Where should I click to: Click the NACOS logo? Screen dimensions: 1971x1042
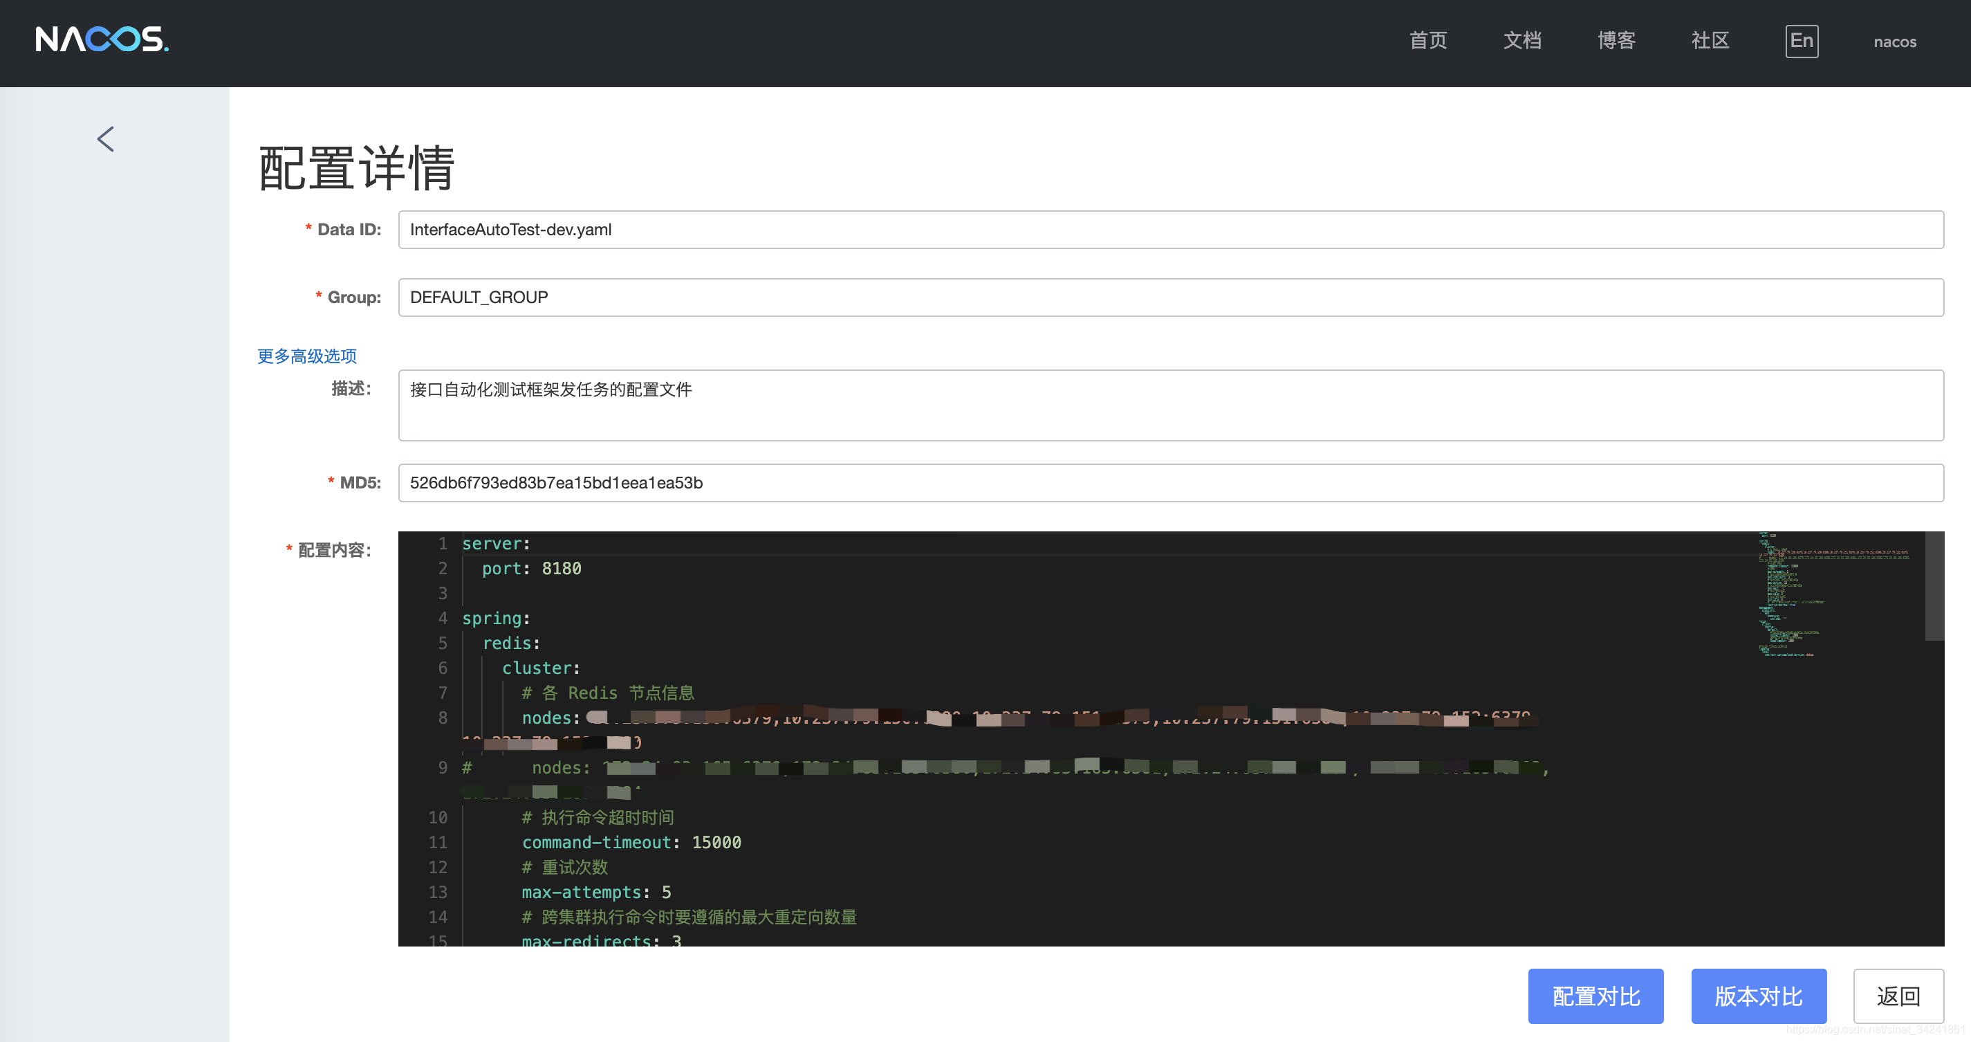click(102, 40)
